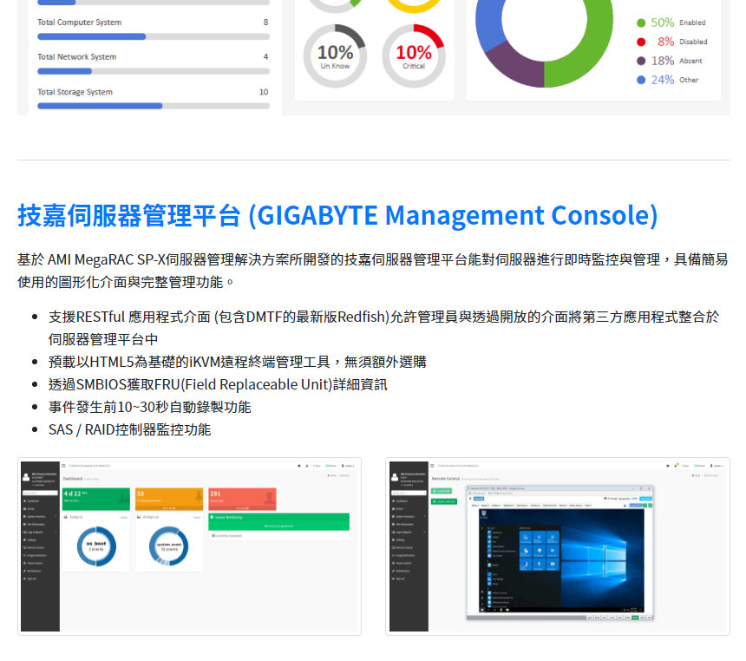Click the GIGABYTE Management Console heading
This screenshot has width=746, height=661.
pyautogui.click(x=337, y=216)
